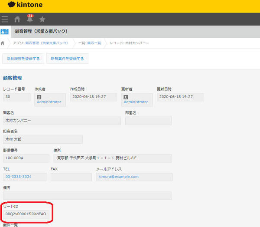Go to portal home icon in dark bar
Screen dimensions: 260x227
(x=17, y=19)
